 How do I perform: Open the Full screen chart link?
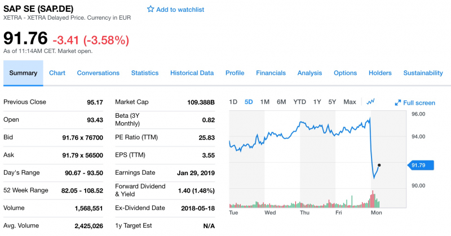coord(419,103)
